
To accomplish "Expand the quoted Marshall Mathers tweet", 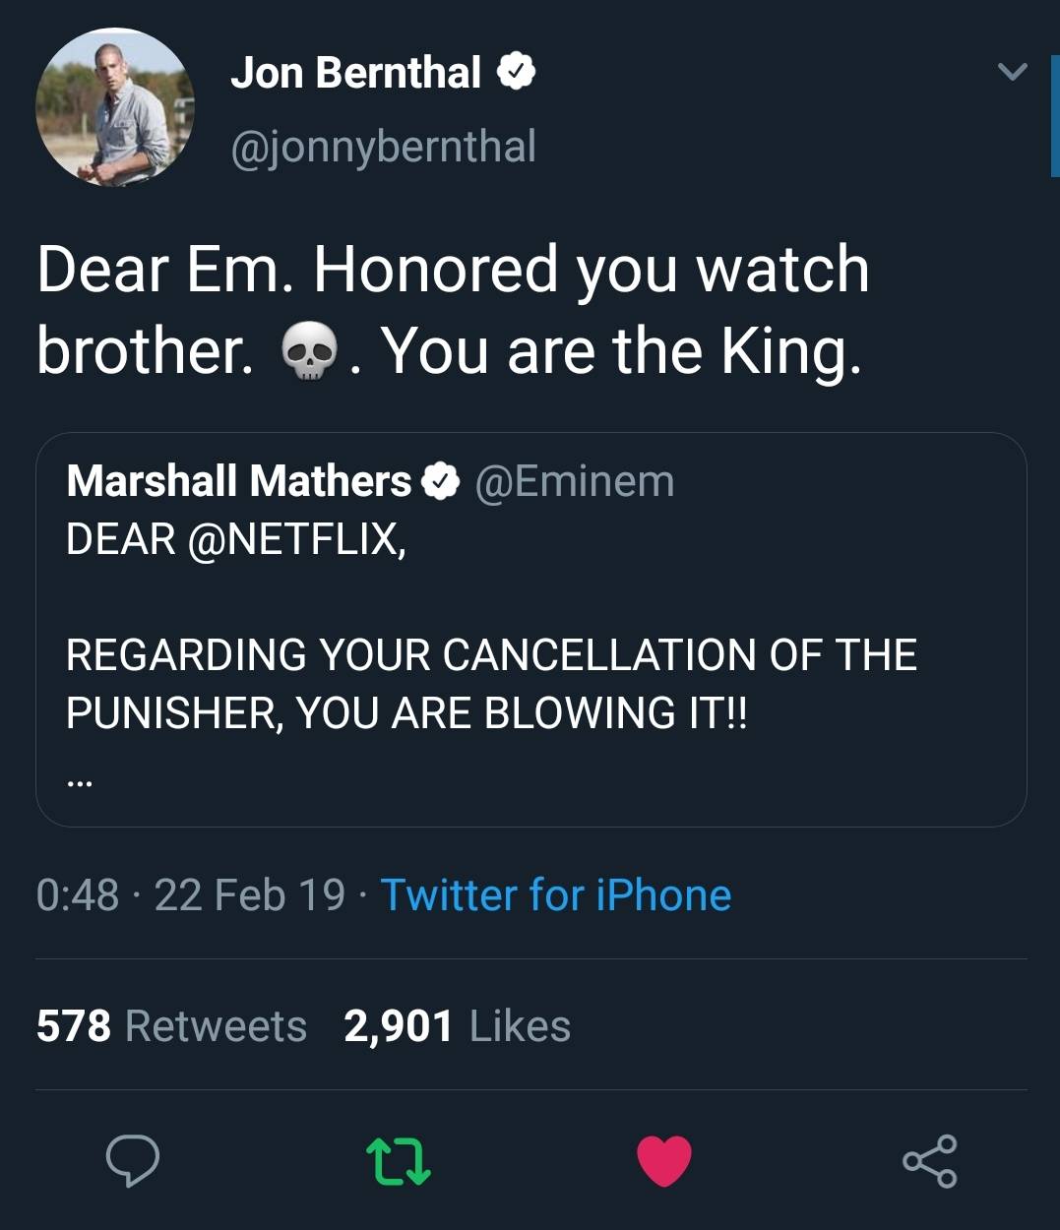I will tap(531, 630).
